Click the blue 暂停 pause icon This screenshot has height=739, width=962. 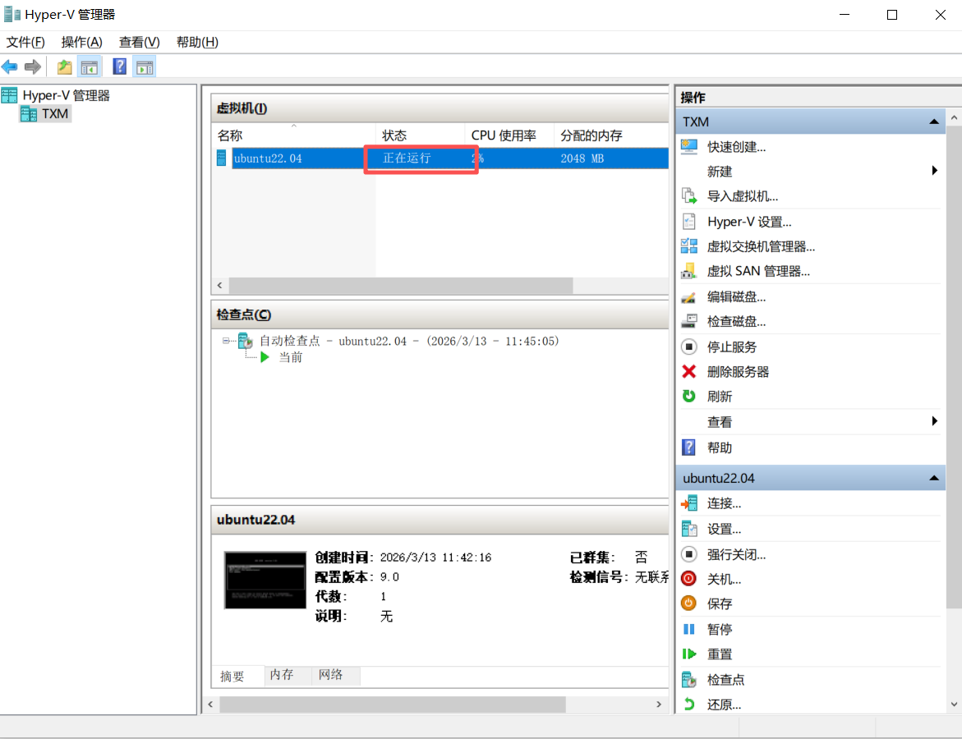[x=689, y=629]
